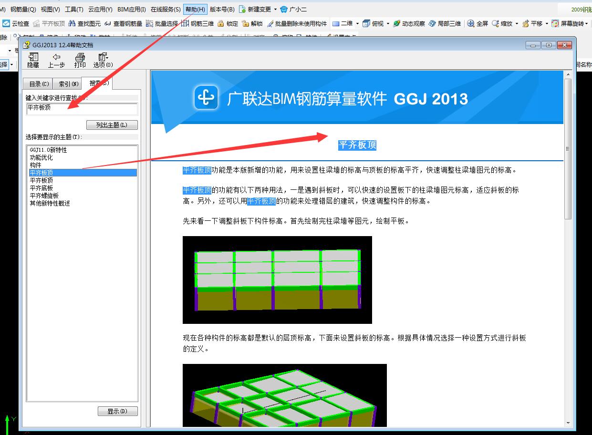Click the 缩放 zoom tool
The image size is (592, 435).
click(502, 23)
